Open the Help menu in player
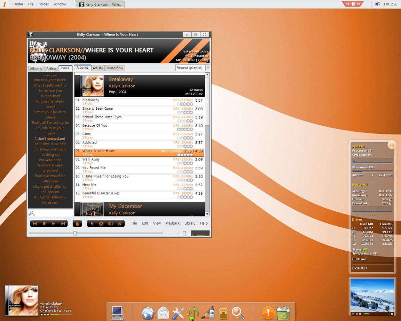Viewport: 401px width, 321px height. (x=204, y=223)
